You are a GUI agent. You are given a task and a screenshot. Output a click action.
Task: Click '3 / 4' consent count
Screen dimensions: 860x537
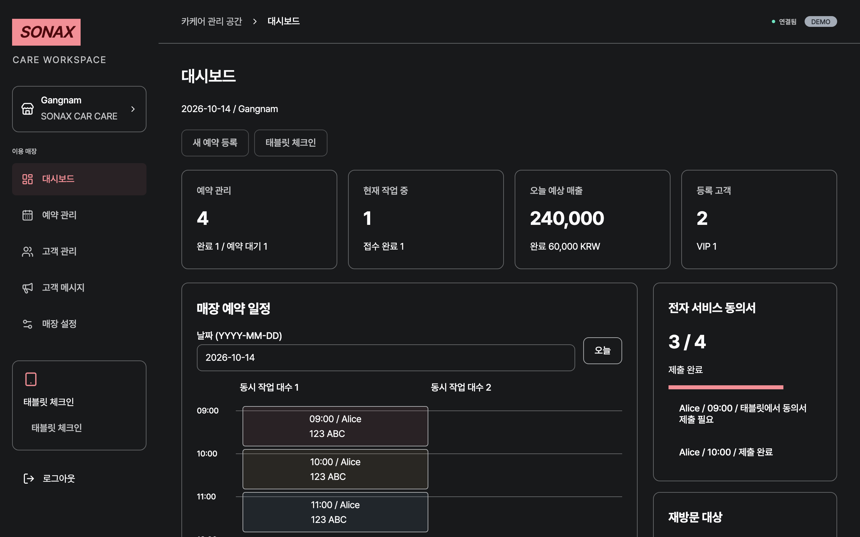coord(687,342)
